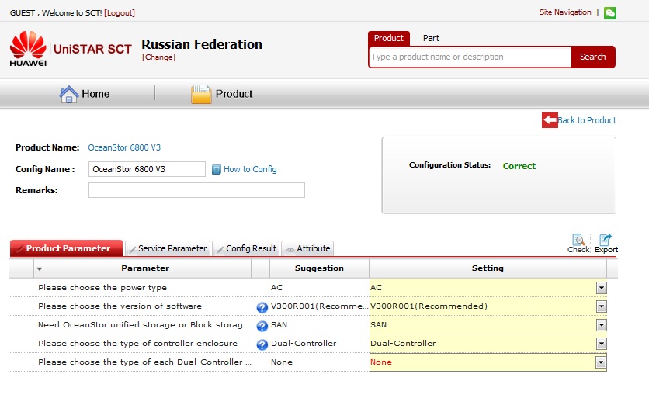Switch to the Service Parameter tab
The width and height of the screenshot is (649, 412).
pos(168,248)
